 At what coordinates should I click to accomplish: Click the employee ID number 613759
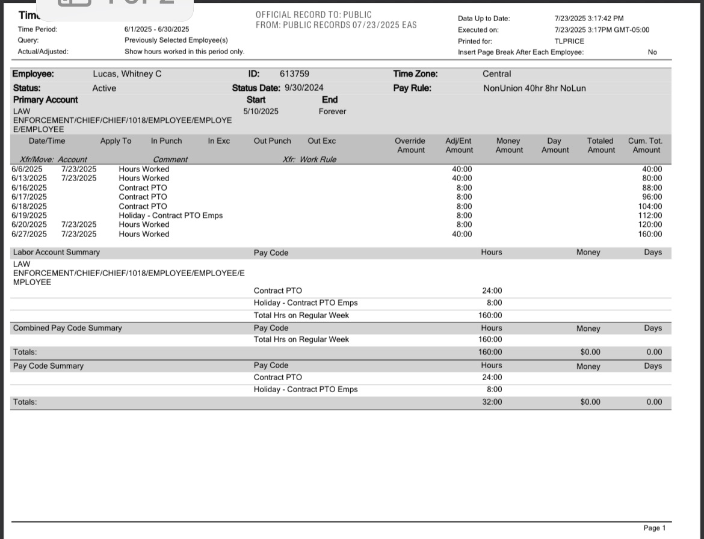pos(294,74)
